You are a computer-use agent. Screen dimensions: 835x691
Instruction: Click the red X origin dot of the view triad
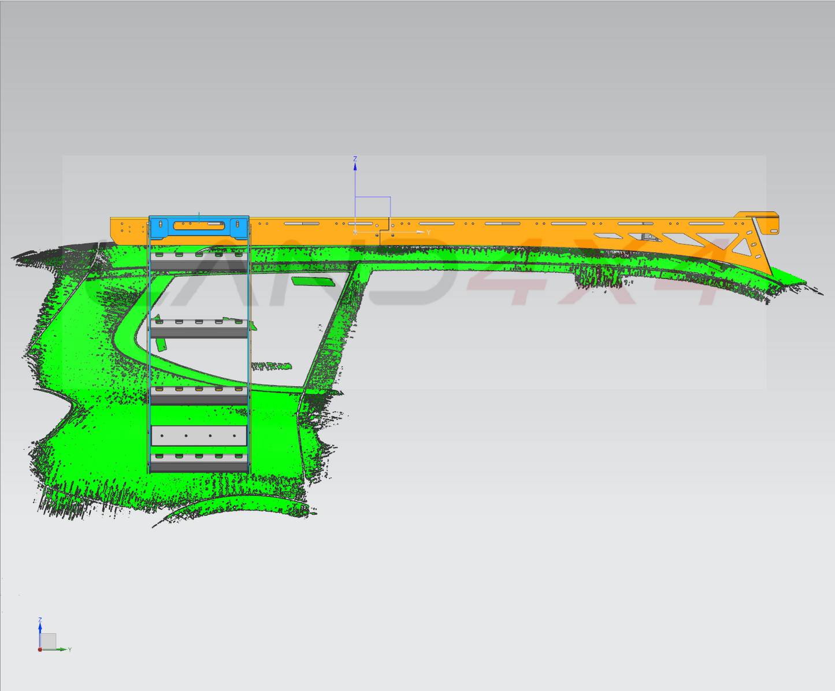40,650
